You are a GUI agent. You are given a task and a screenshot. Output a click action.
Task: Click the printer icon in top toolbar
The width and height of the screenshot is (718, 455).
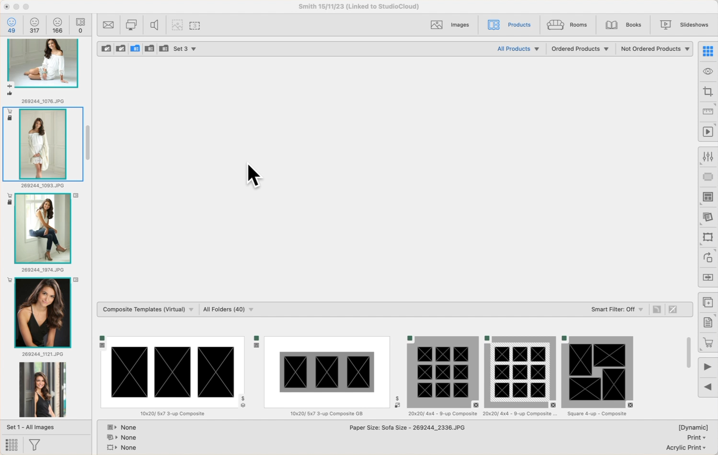[131, 25]
